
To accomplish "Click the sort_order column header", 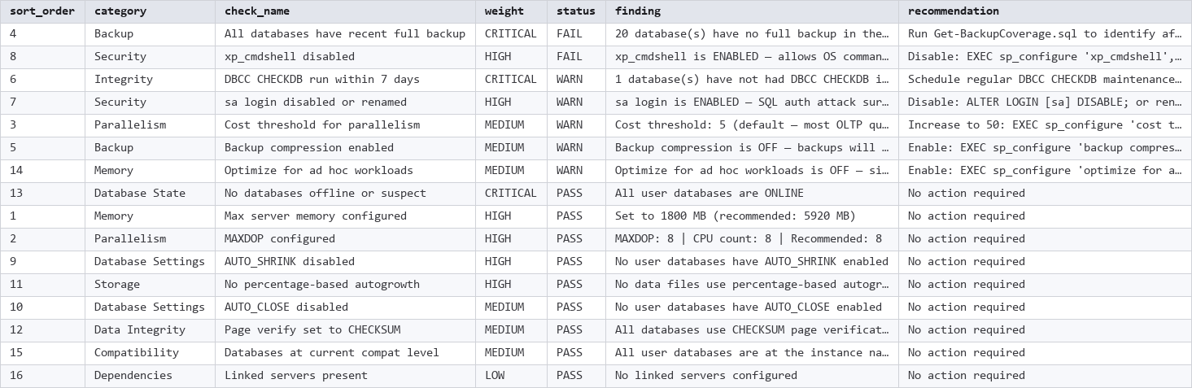I will [x=42, y=11].
